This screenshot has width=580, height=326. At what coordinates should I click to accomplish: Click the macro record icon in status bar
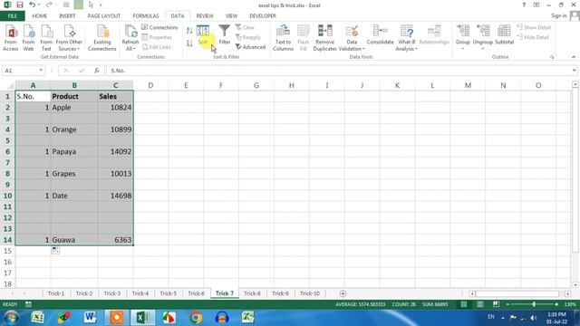tap(28, 304)
